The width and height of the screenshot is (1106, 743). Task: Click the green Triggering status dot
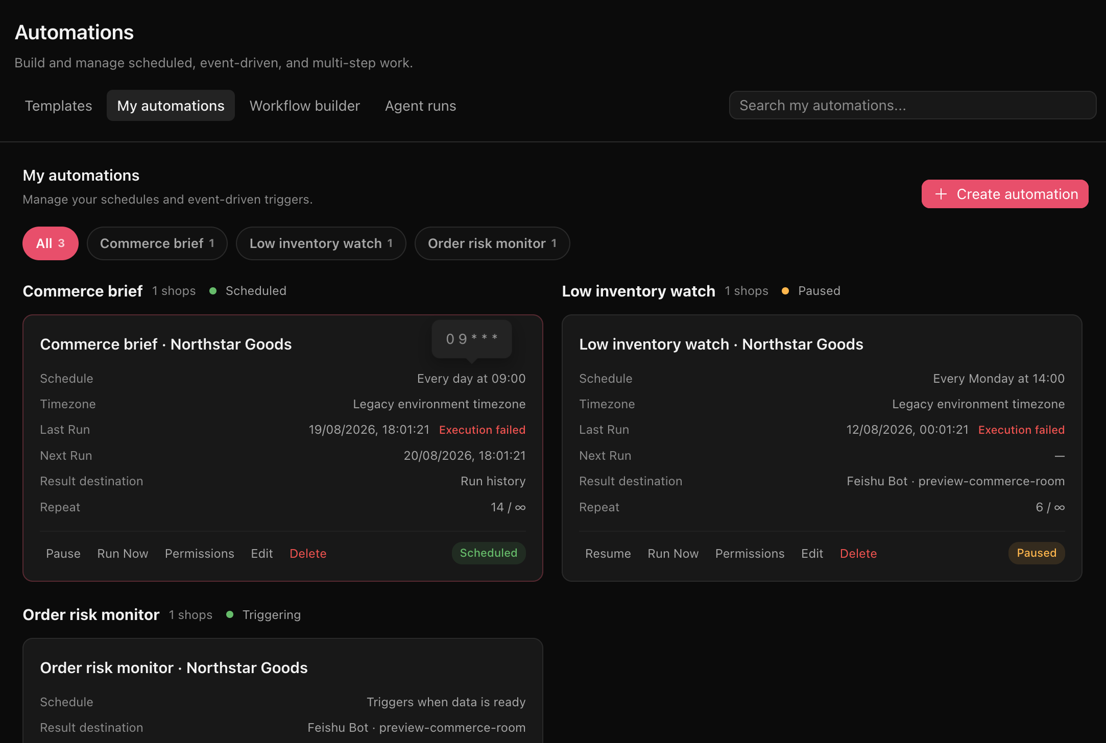click(x=230, y=614)
